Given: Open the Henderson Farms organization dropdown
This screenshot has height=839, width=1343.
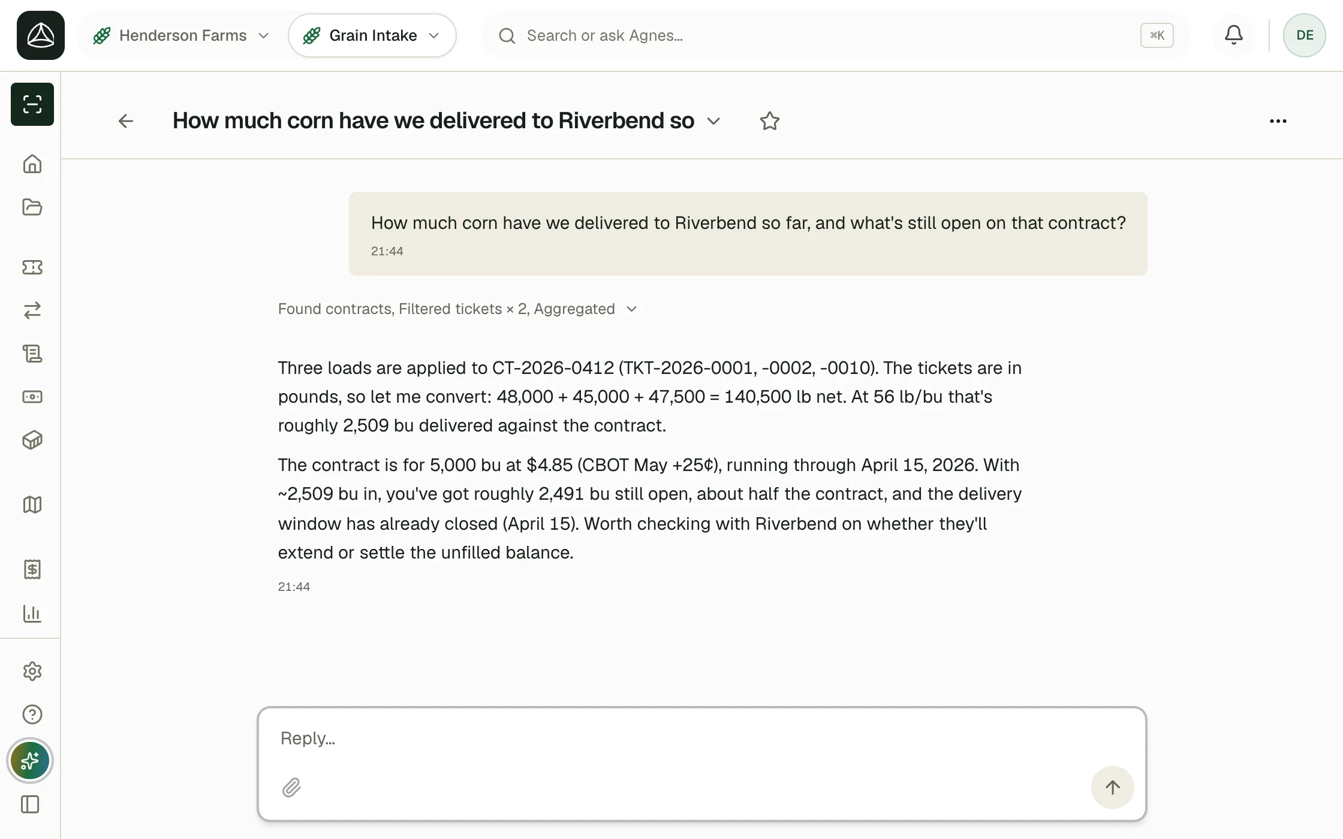Looking at the screenshot, I should [x=180, y=35].
